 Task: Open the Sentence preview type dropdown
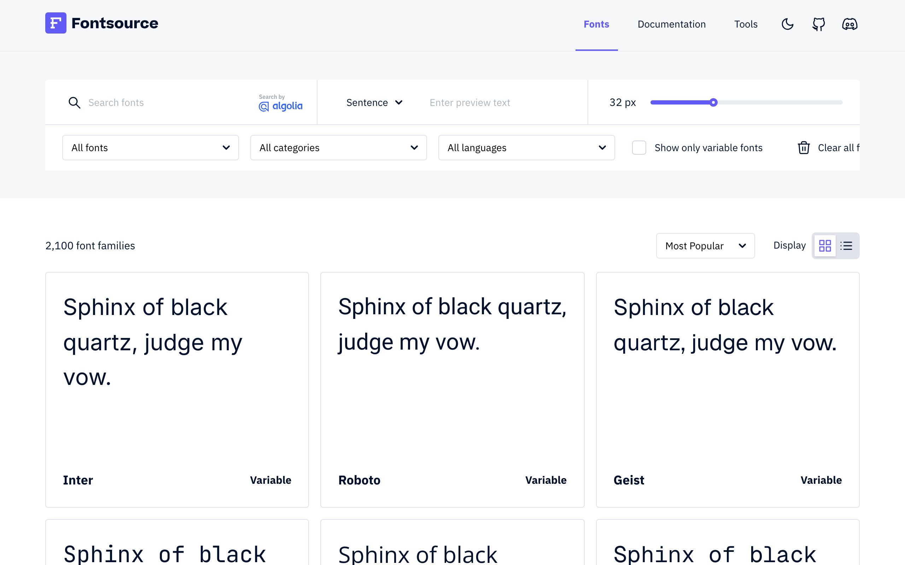click(x=374, y=102)
